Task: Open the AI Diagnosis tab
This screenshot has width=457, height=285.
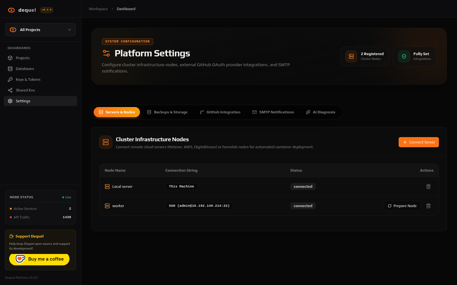Action: coord(321,112)
